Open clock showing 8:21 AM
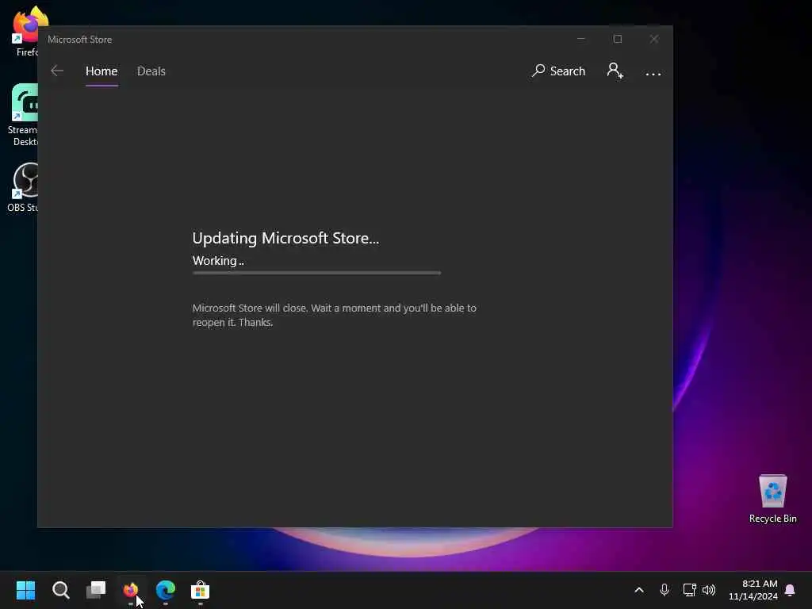 753,590
